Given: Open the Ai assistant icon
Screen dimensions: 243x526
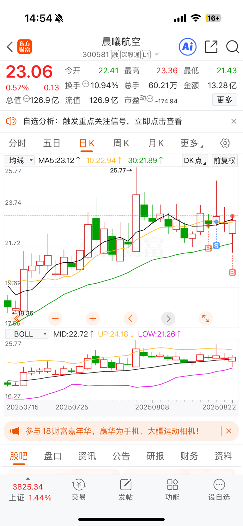Looking at the screenshot, I should tap(188, 47).
